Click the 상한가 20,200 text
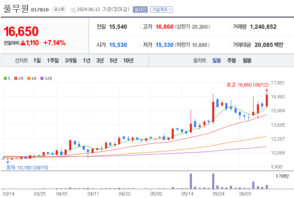294x198 pixels. [x=192, y=27]
